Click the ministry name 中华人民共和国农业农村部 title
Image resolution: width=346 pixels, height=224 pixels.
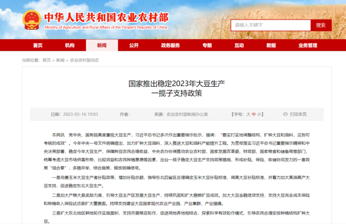click(x=106, y=18)
